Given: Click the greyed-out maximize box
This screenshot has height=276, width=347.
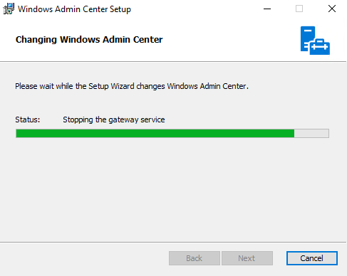Looking at the screenshot, I should click(x=299, y=9).
